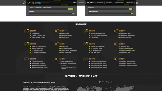Click the Maintenance Start item

(x=125, y=53)
